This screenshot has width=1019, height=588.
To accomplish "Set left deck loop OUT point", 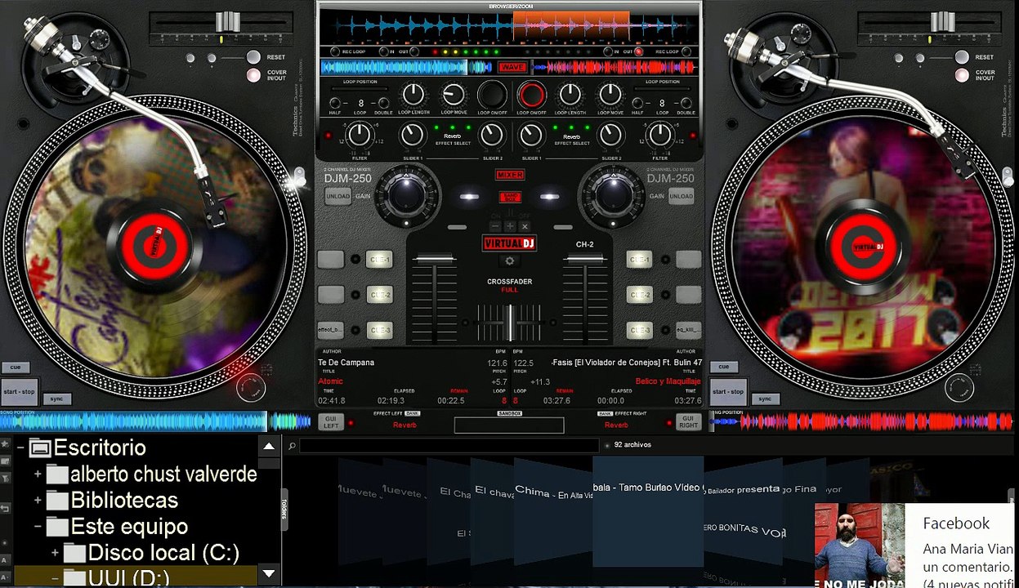I will pyautogui.click(x=413, y=51).
